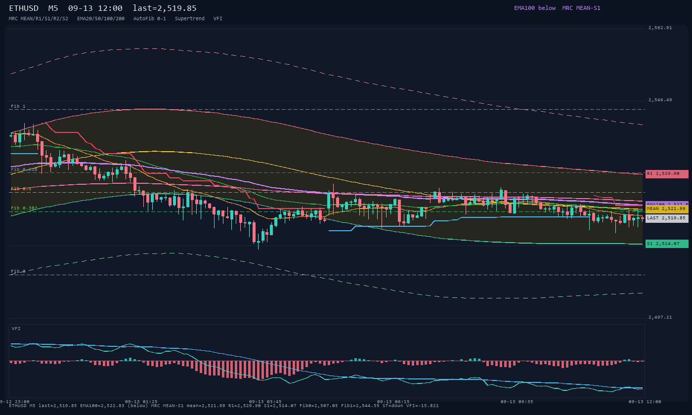Click the '09-13 06:15' time axis label

coord(393,402)
